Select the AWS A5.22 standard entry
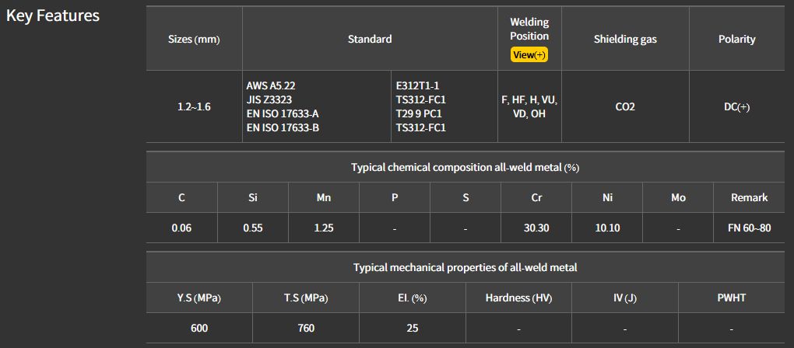Screen dimensions: 794x348 [272, 85]
